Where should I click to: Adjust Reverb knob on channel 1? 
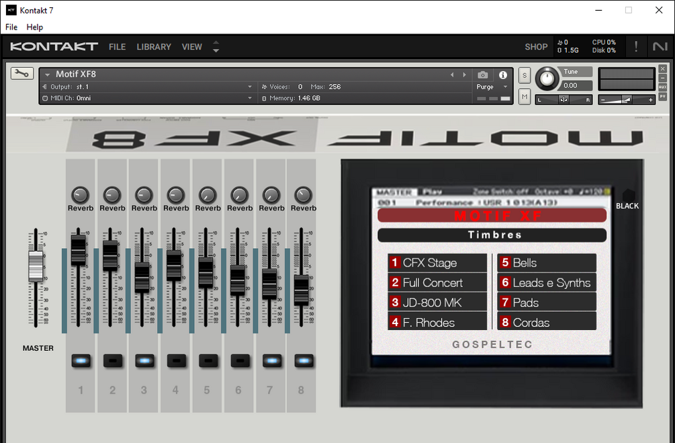(x=80, y=195)
